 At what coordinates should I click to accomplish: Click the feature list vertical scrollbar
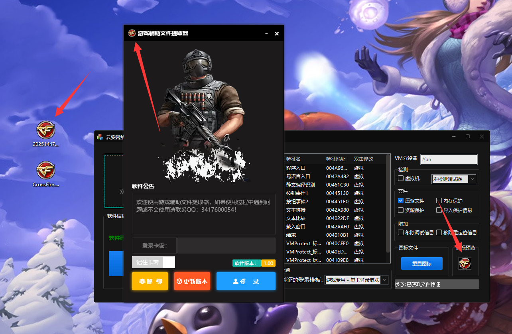pyautogui.click(x=388, y=203)
